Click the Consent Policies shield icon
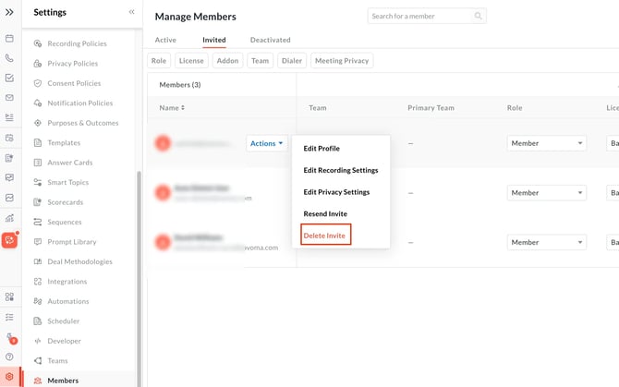The image size is (619, 387). (38, 83)
